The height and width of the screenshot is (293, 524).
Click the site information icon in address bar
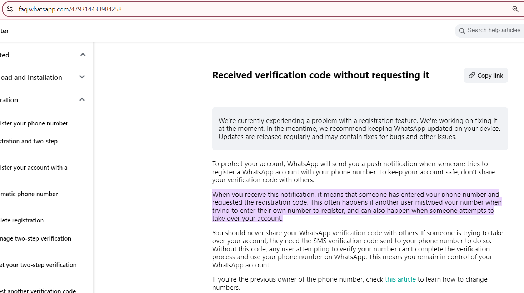tap(10, 9)
